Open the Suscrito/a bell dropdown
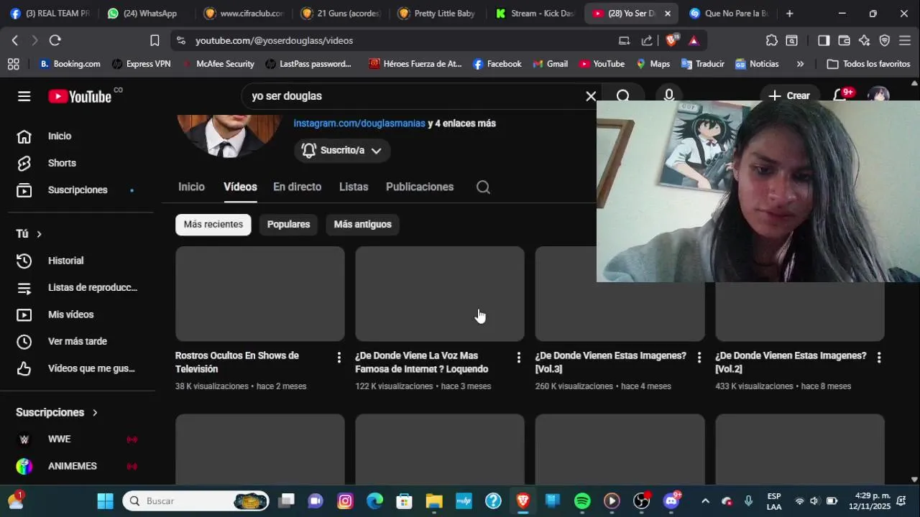The height and width of the screenshot is (517, 920). point(342,150)
